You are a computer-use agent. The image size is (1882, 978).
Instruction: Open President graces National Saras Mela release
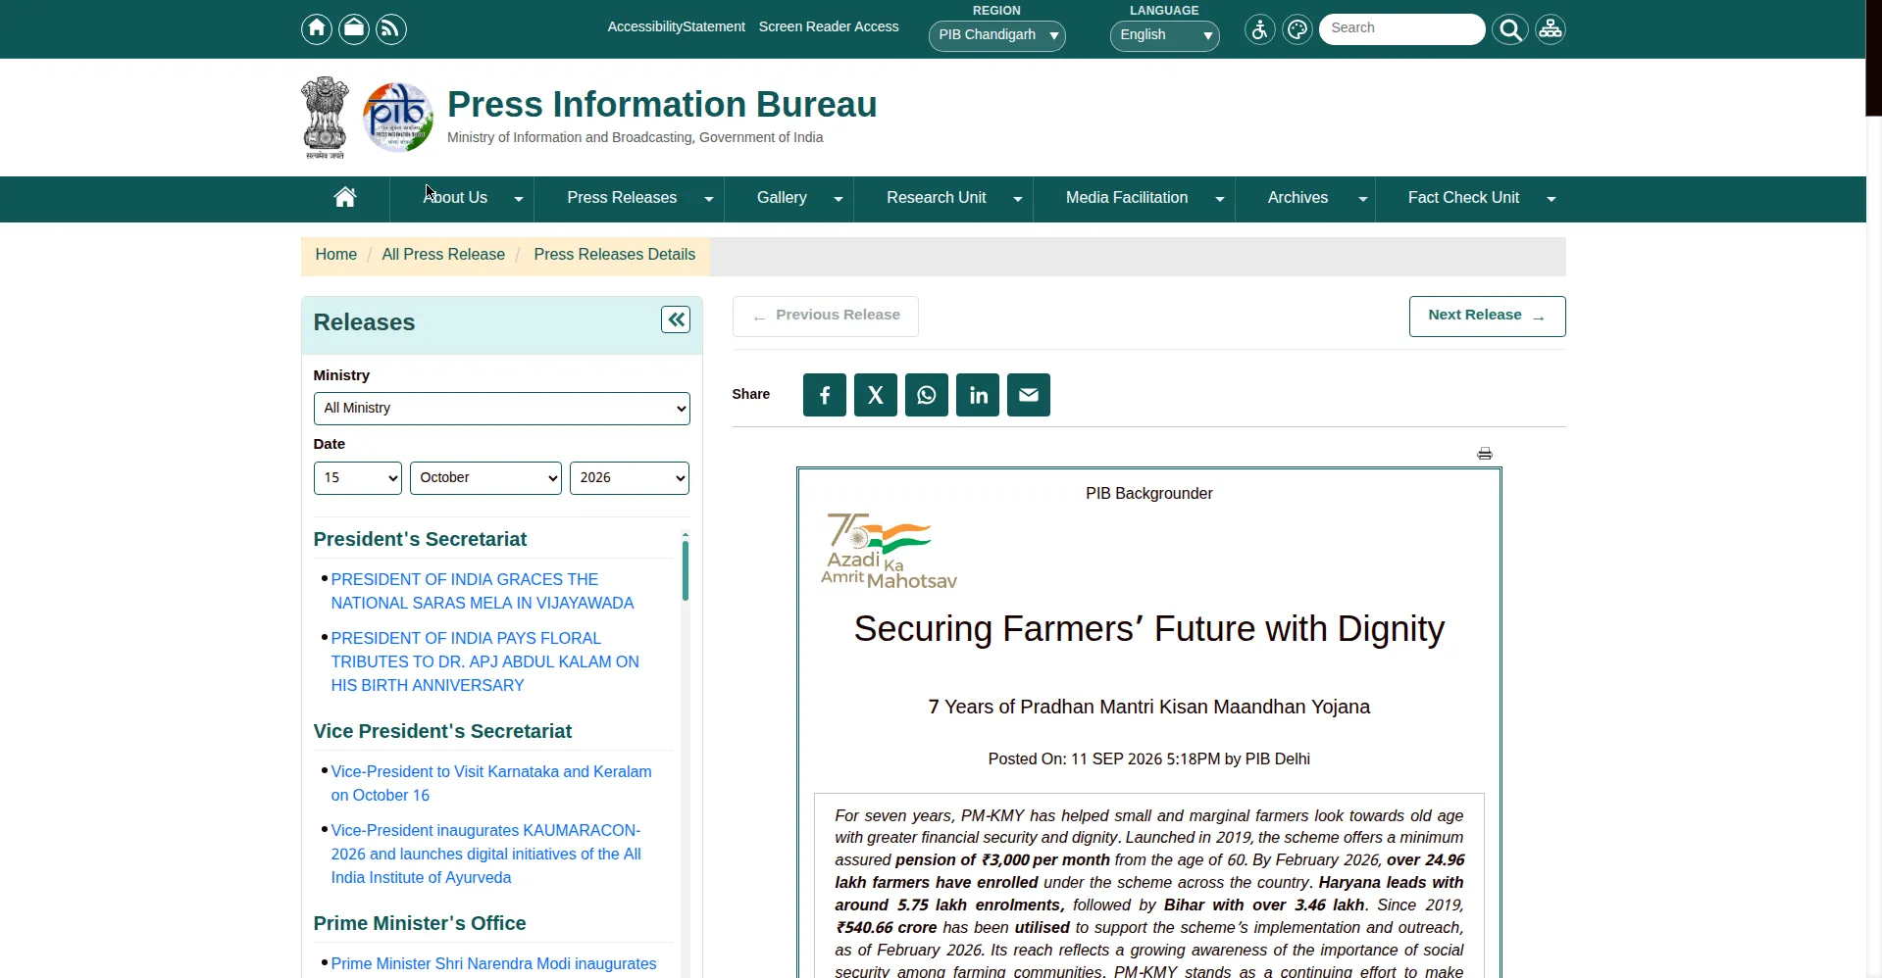pos(483,592)
